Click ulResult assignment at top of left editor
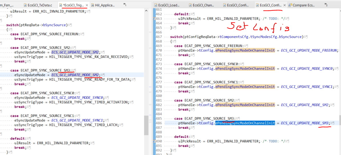 click(19, 11)
